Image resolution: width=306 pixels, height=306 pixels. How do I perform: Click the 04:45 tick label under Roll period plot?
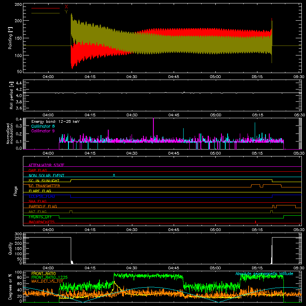pyautogui.click(x=174, y=115)
